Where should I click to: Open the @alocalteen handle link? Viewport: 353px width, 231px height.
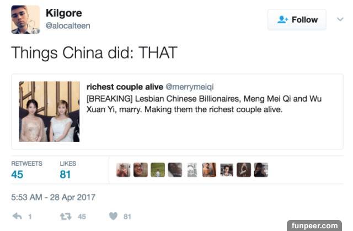tap(68, 26)
